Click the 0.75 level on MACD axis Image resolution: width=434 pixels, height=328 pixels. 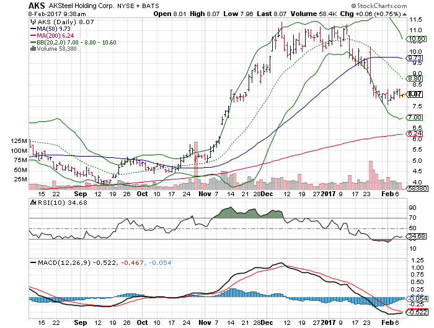(x=418, y=275)
